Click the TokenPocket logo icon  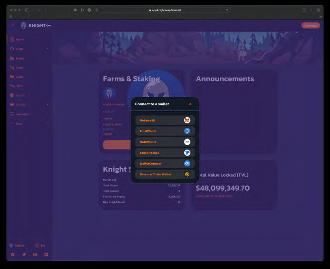point(187,153)
